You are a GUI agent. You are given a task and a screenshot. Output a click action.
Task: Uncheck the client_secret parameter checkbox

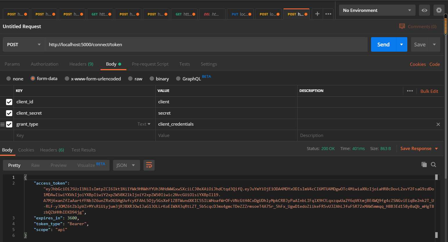tap(9, 113)
